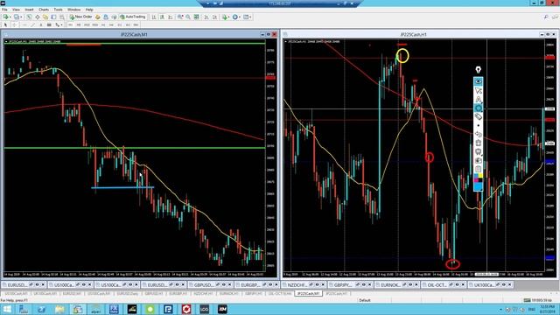Screen dimensions: 560x315
Task: Toggle the Navigator panel icon
Action: point(45,17)
